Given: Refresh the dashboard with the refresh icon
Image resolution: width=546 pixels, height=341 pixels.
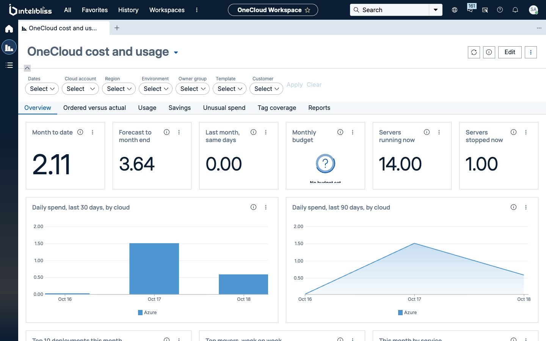Looking at the screenshot, I should click(x=474, y=52).
